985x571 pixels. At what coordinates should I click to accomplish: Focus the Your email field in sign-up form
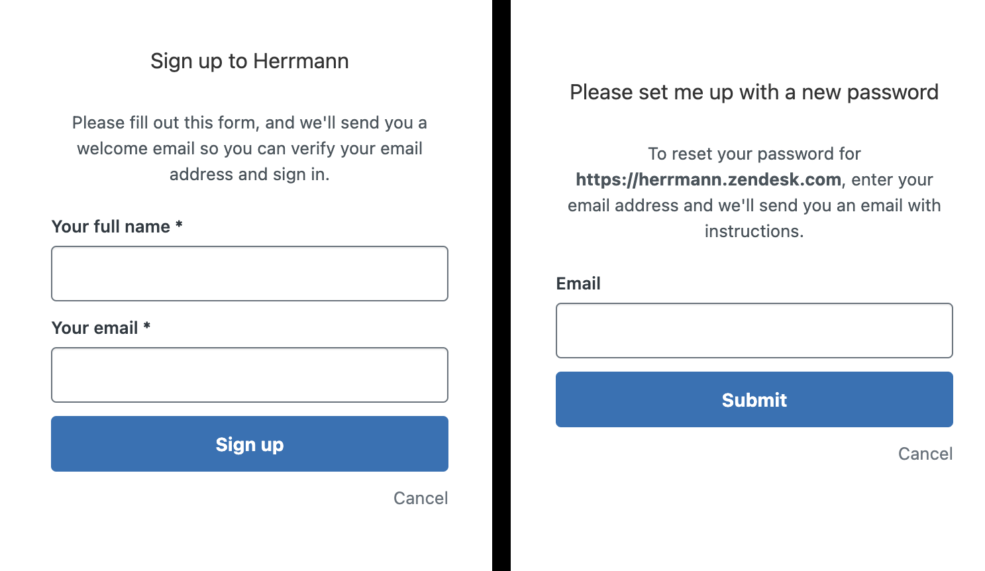[x=249, y=375]
